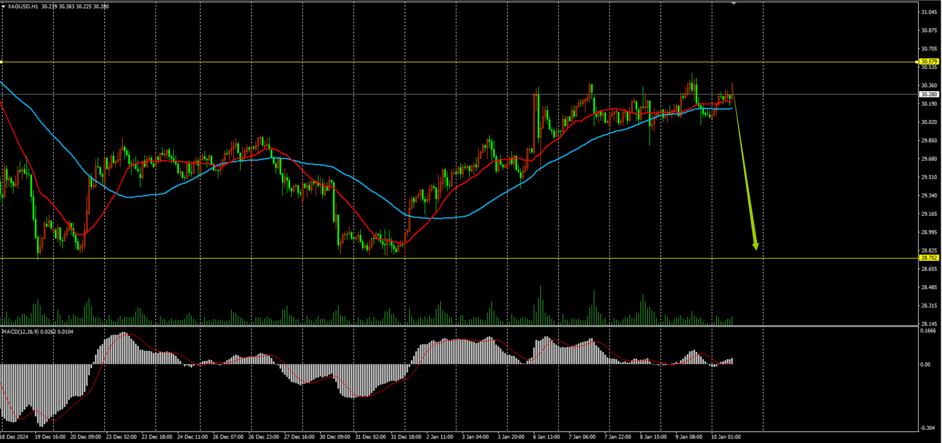The width and height of the screenshot is (942, 443).
Task: Click the 29.340 price scale value
Action: [929, 196]
